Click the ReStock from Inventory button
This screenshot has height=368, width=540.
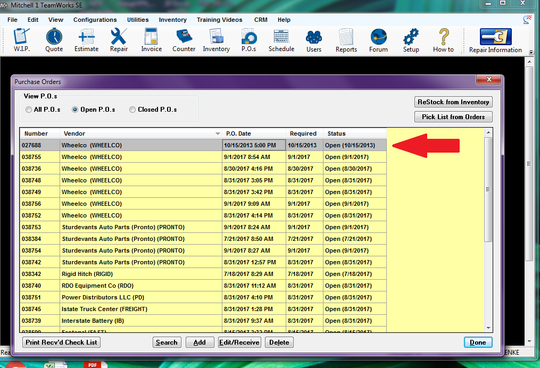click(x=453, y=102)
